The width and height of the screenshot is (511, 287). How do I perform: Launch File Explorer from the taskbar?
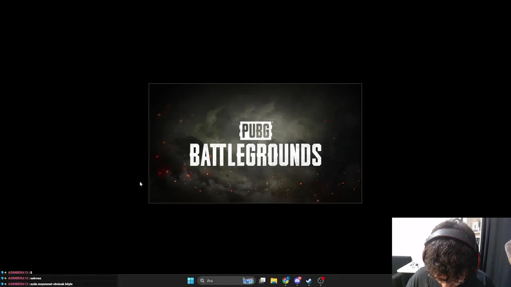point(274,281)
